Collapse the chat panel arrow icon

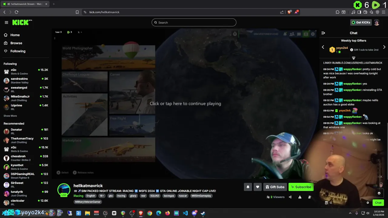(x=323, y=33)
